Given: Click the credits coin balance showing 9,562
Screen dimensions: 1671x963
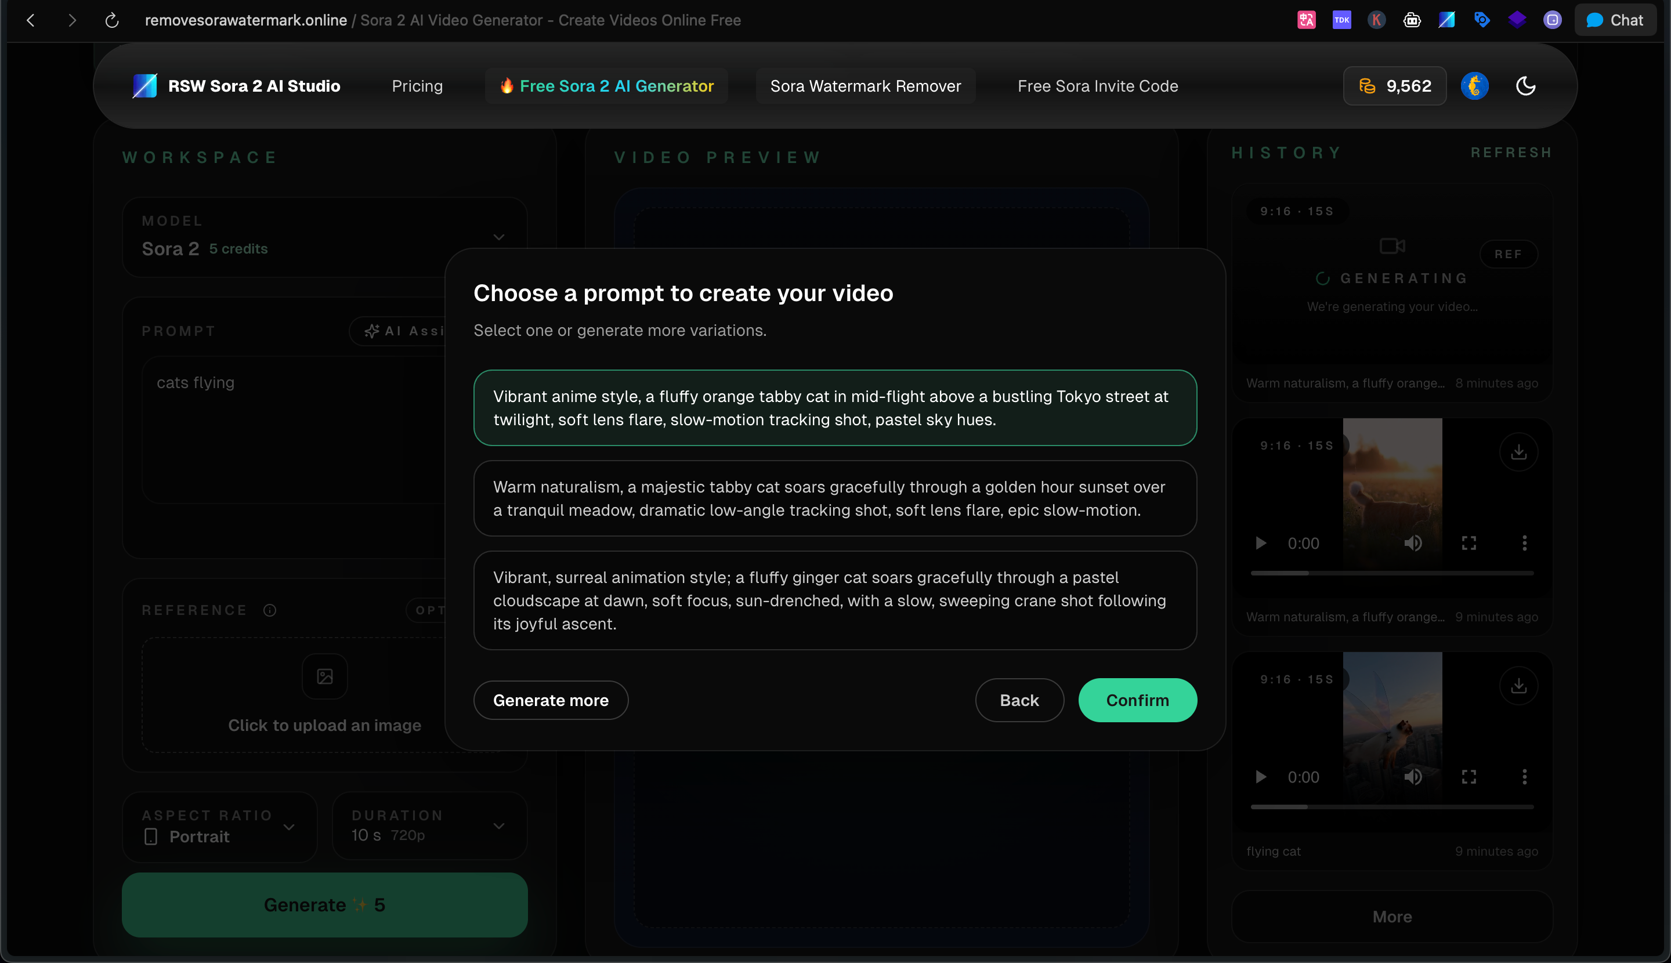Looking at the screenshot, I should point(1394,86).
